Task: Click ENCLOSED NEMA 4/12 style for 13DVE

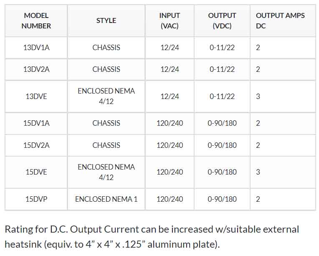Action: point(106,96)
